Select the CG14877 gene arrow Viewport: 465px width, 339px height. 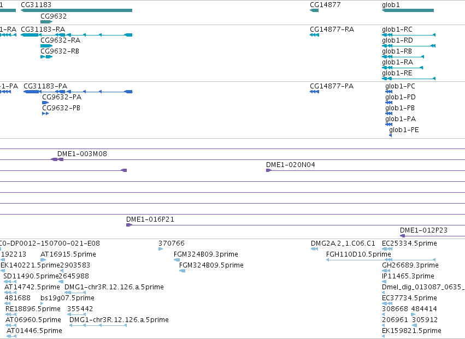point(314,10)
